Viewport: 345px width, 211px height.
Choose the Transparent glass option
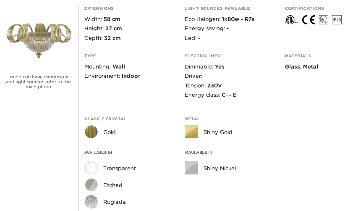(91, 168)
